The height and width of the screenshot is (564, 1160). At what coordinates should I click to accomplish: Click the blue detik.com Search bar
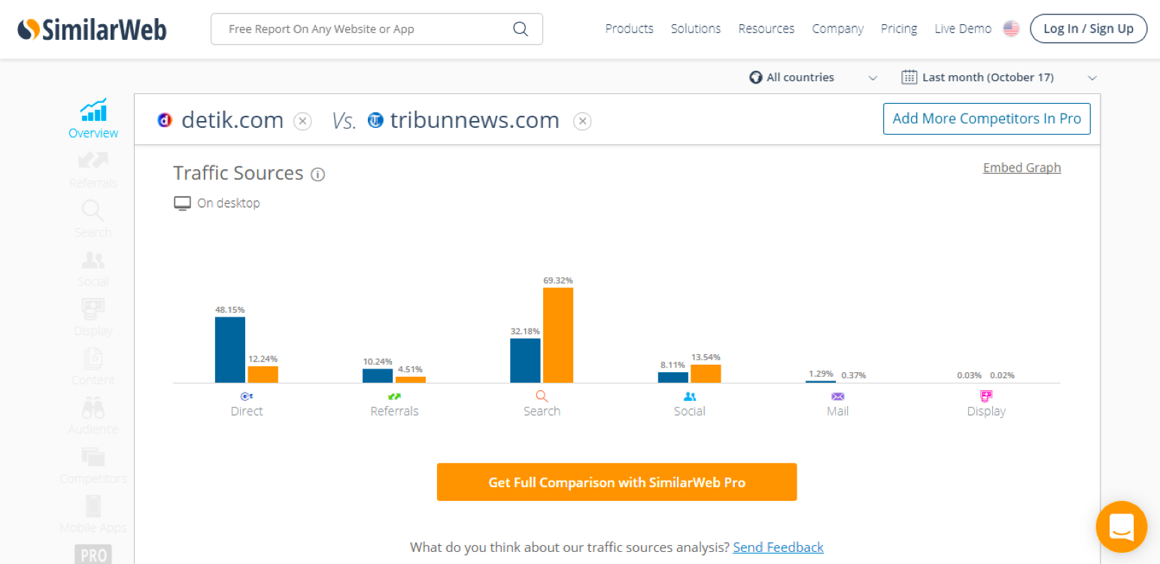tap(525, 361)
